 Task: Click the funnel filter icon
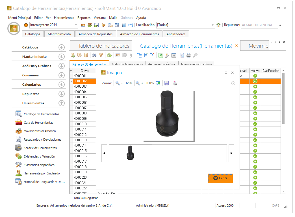point(101,55)
